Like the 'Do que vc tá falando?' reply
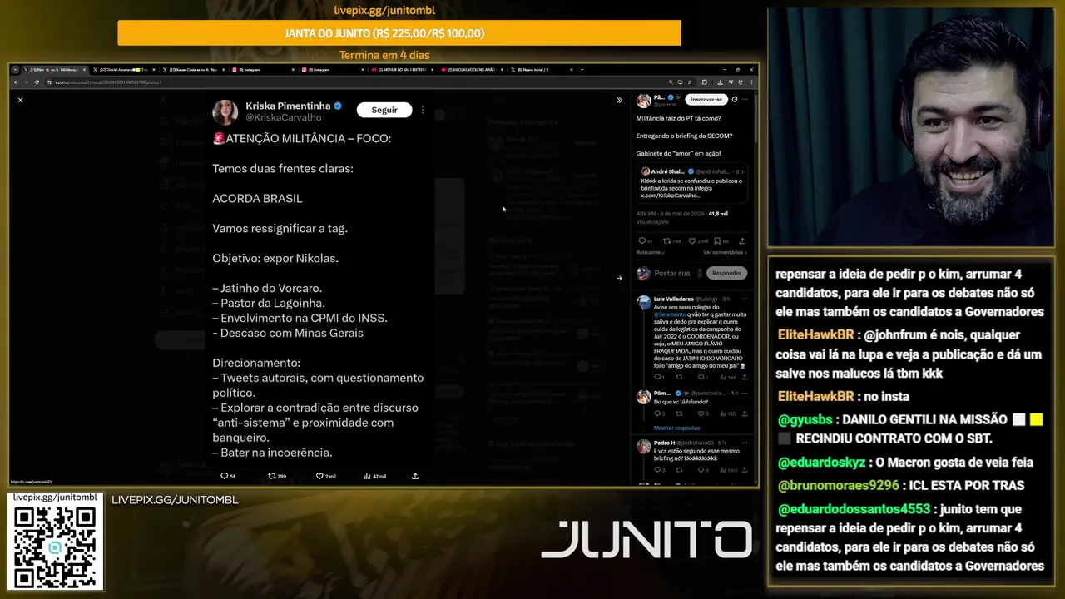Viewport: 1065px width, 599px height. (702, 413)
